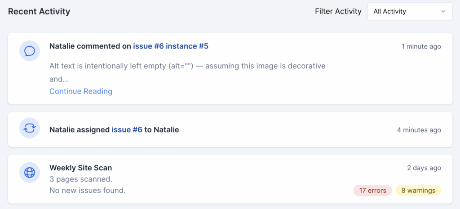
Task: Select the Weekly Site Scan title
Action: tap(80, 168)
